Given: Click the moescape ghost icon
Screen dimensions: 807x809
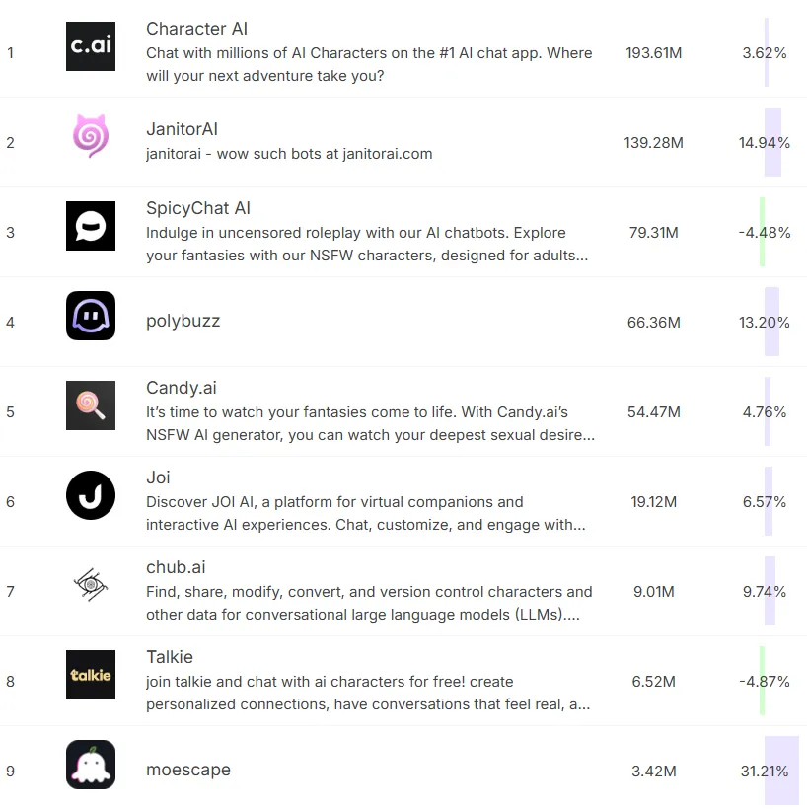Looking at the screenshot, I should tap(91, 765).
